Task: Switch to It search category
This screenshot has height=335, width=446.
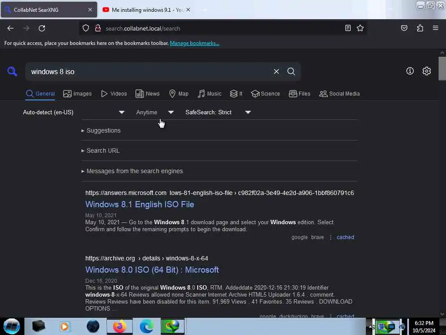Action: pos(236,94)
